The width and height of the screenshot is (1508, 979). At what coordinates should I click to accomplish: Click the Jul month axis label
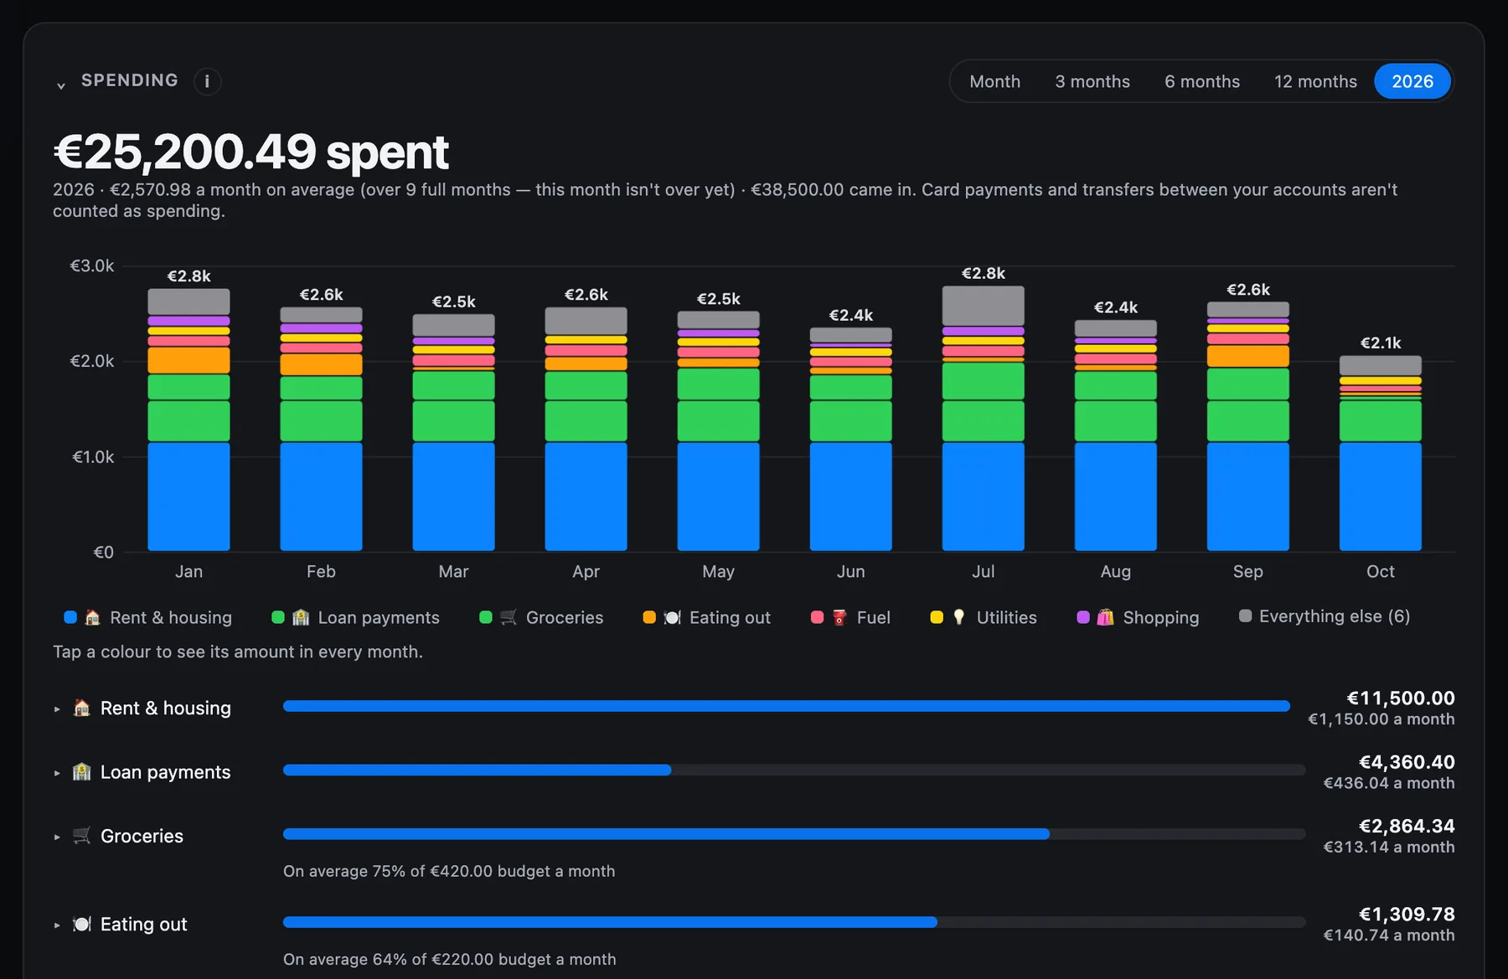point(983,571)
